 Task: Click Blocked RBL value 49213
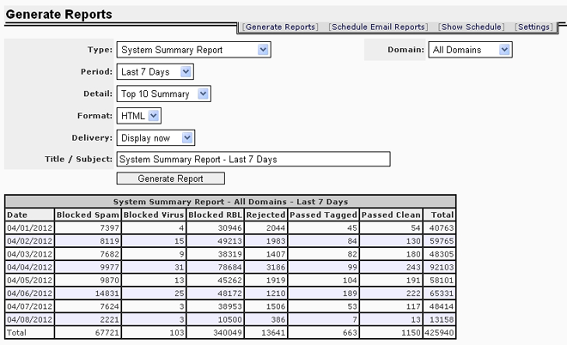coord(215,241)
